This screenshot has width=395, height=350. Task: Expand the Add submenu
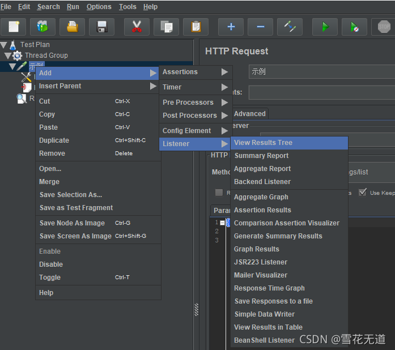coord(97,73)
